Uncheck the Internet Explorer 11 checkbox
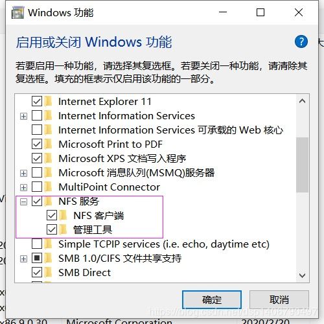Image resolution: width=324 pixels, height=324 pixels. click(37, 101)
